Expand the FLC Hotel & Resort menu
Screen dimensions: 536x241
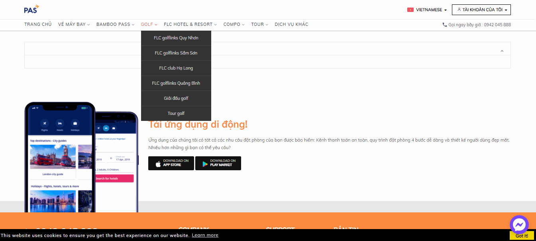pyautogui.click(x=190, y=25)
